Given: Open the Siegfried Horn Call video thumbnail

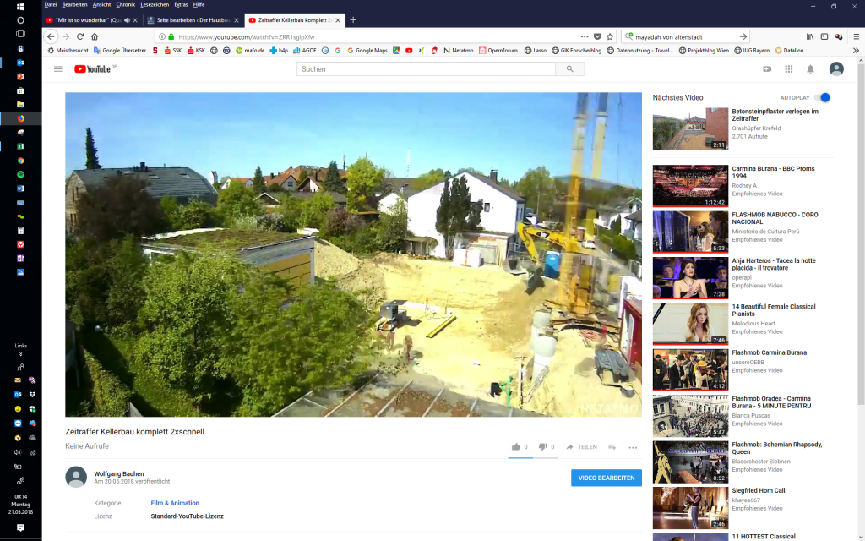Looking at the screenshot, I should (x=690, y=507).
